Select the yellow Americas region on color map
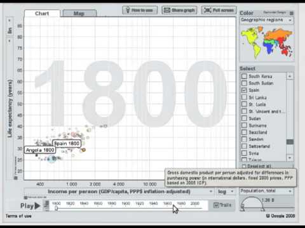The image size is (305, 228). click(250, 37)
